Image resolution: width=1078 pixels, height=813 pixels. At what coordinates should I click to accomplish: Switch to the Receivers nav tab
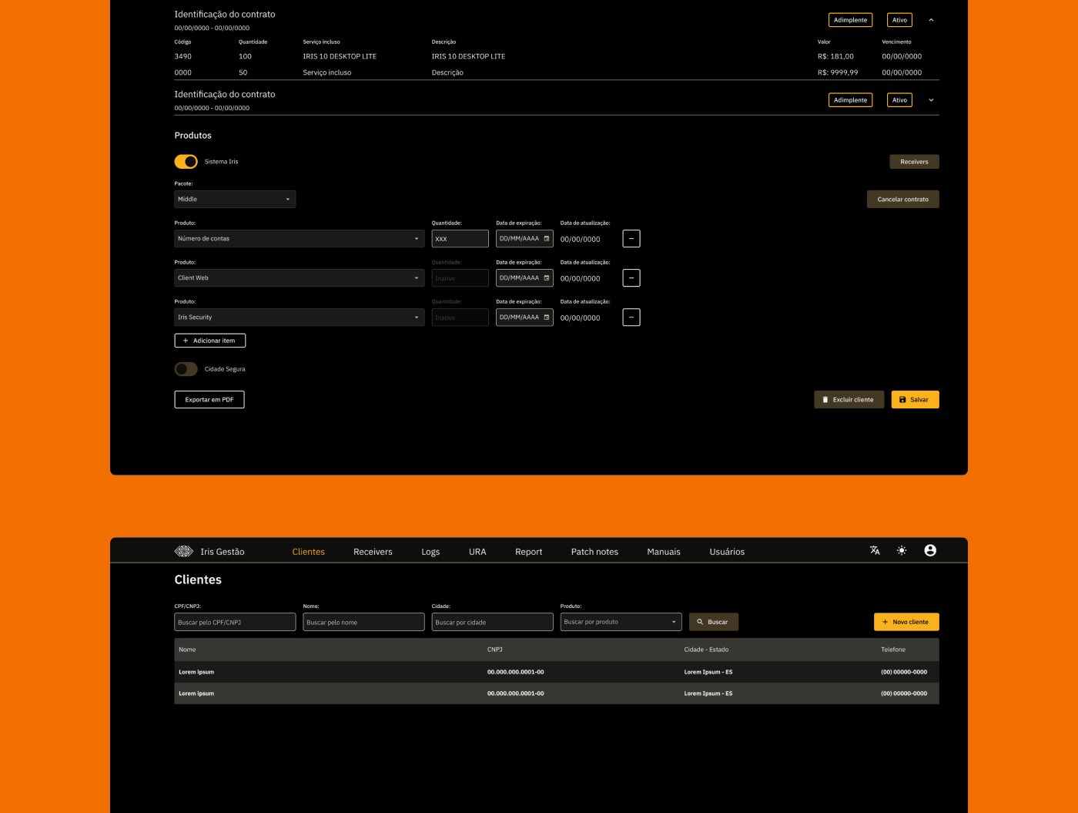373,552
